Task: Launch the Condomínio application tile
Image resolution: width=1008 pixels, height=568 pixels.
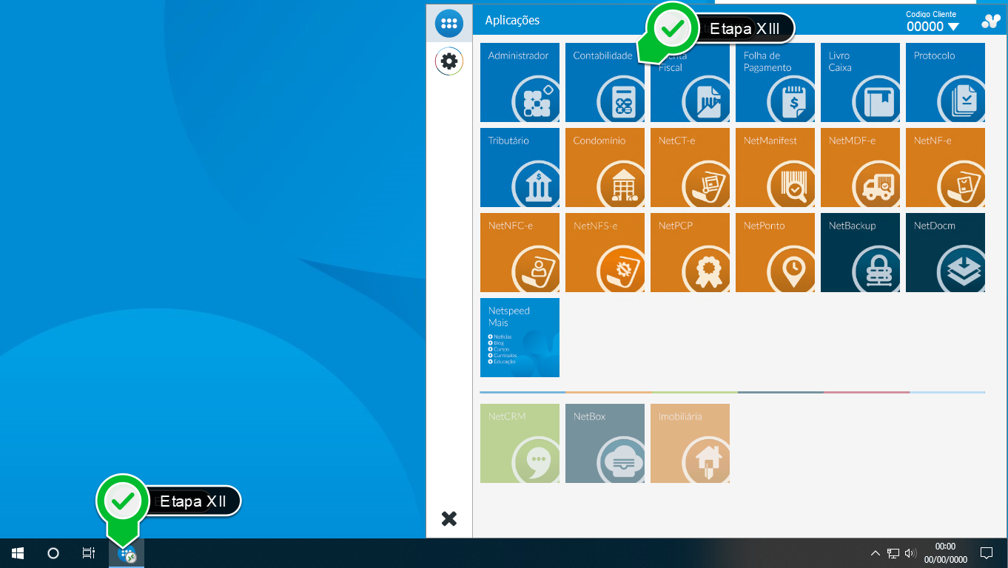Action: click(605, 167)
